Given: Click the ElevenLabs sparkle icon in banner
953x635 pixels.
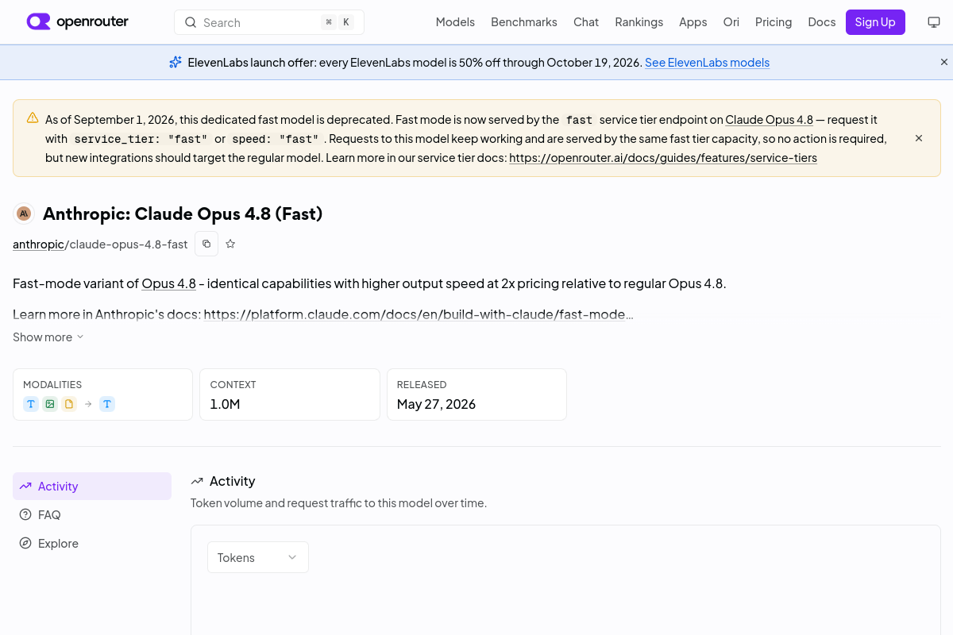Looking at the screenshot, I should [176, 62].
